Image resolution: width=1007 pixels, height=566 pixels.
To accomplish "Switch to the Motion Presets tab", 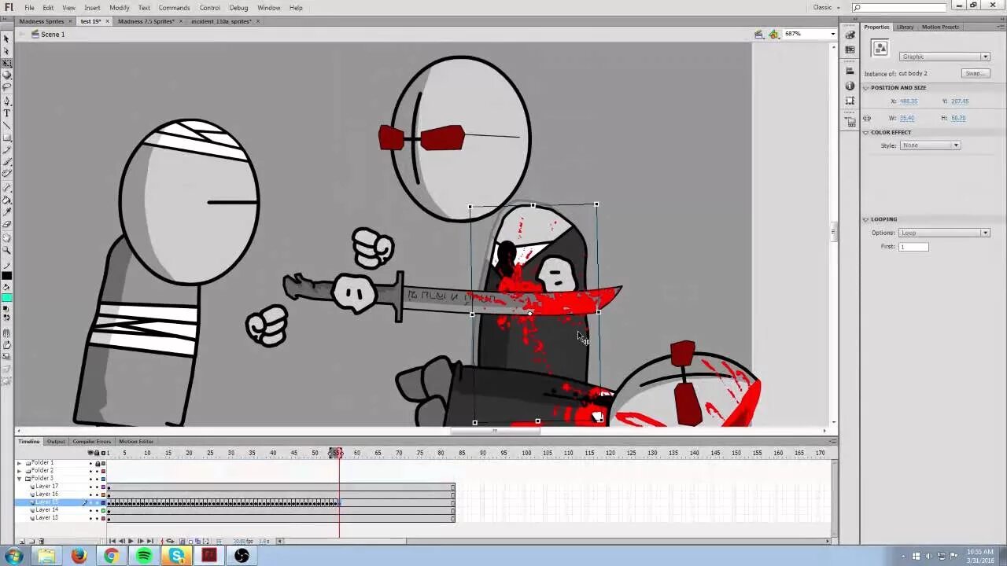I will click(x=940, y=27).
